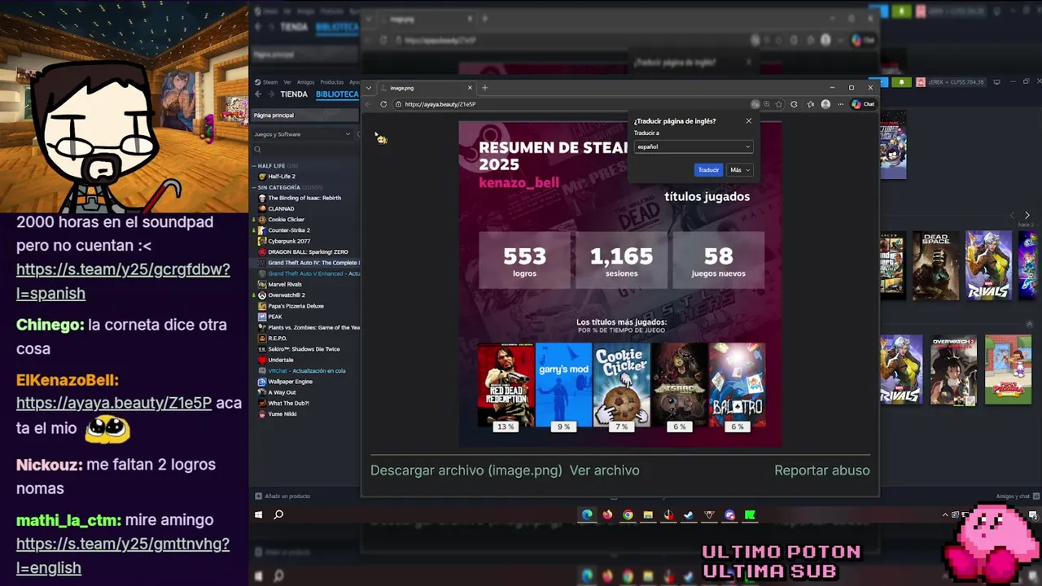Open chat link ayaya.beauty/Z1e5P
The image size is (1042, 586).
pos(114,404)
